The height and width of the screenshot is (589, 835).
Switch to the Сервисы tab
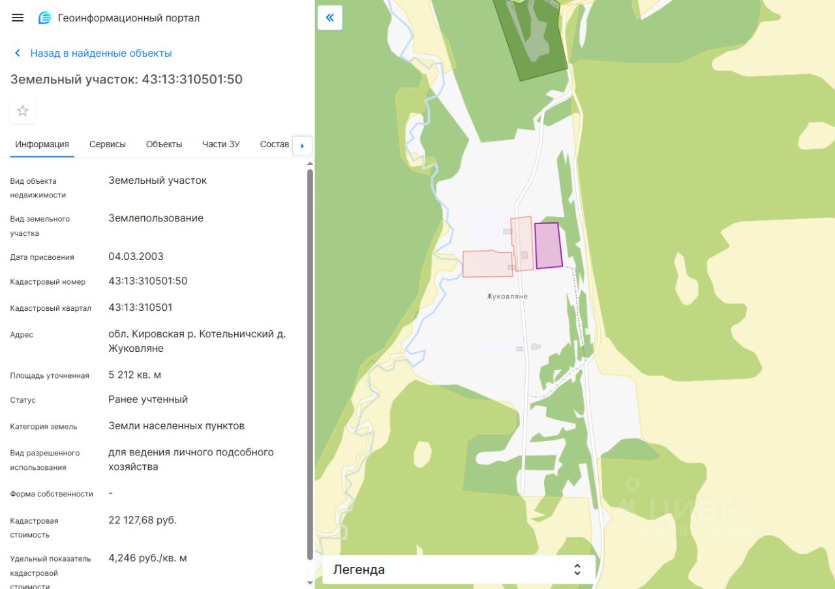click(x=108, y=144)
